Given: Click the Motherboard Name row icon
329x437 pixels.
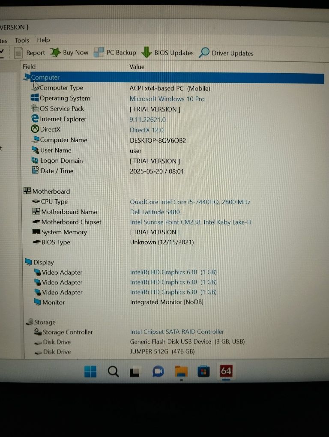Looking at the screenshot, I should 36,211.
